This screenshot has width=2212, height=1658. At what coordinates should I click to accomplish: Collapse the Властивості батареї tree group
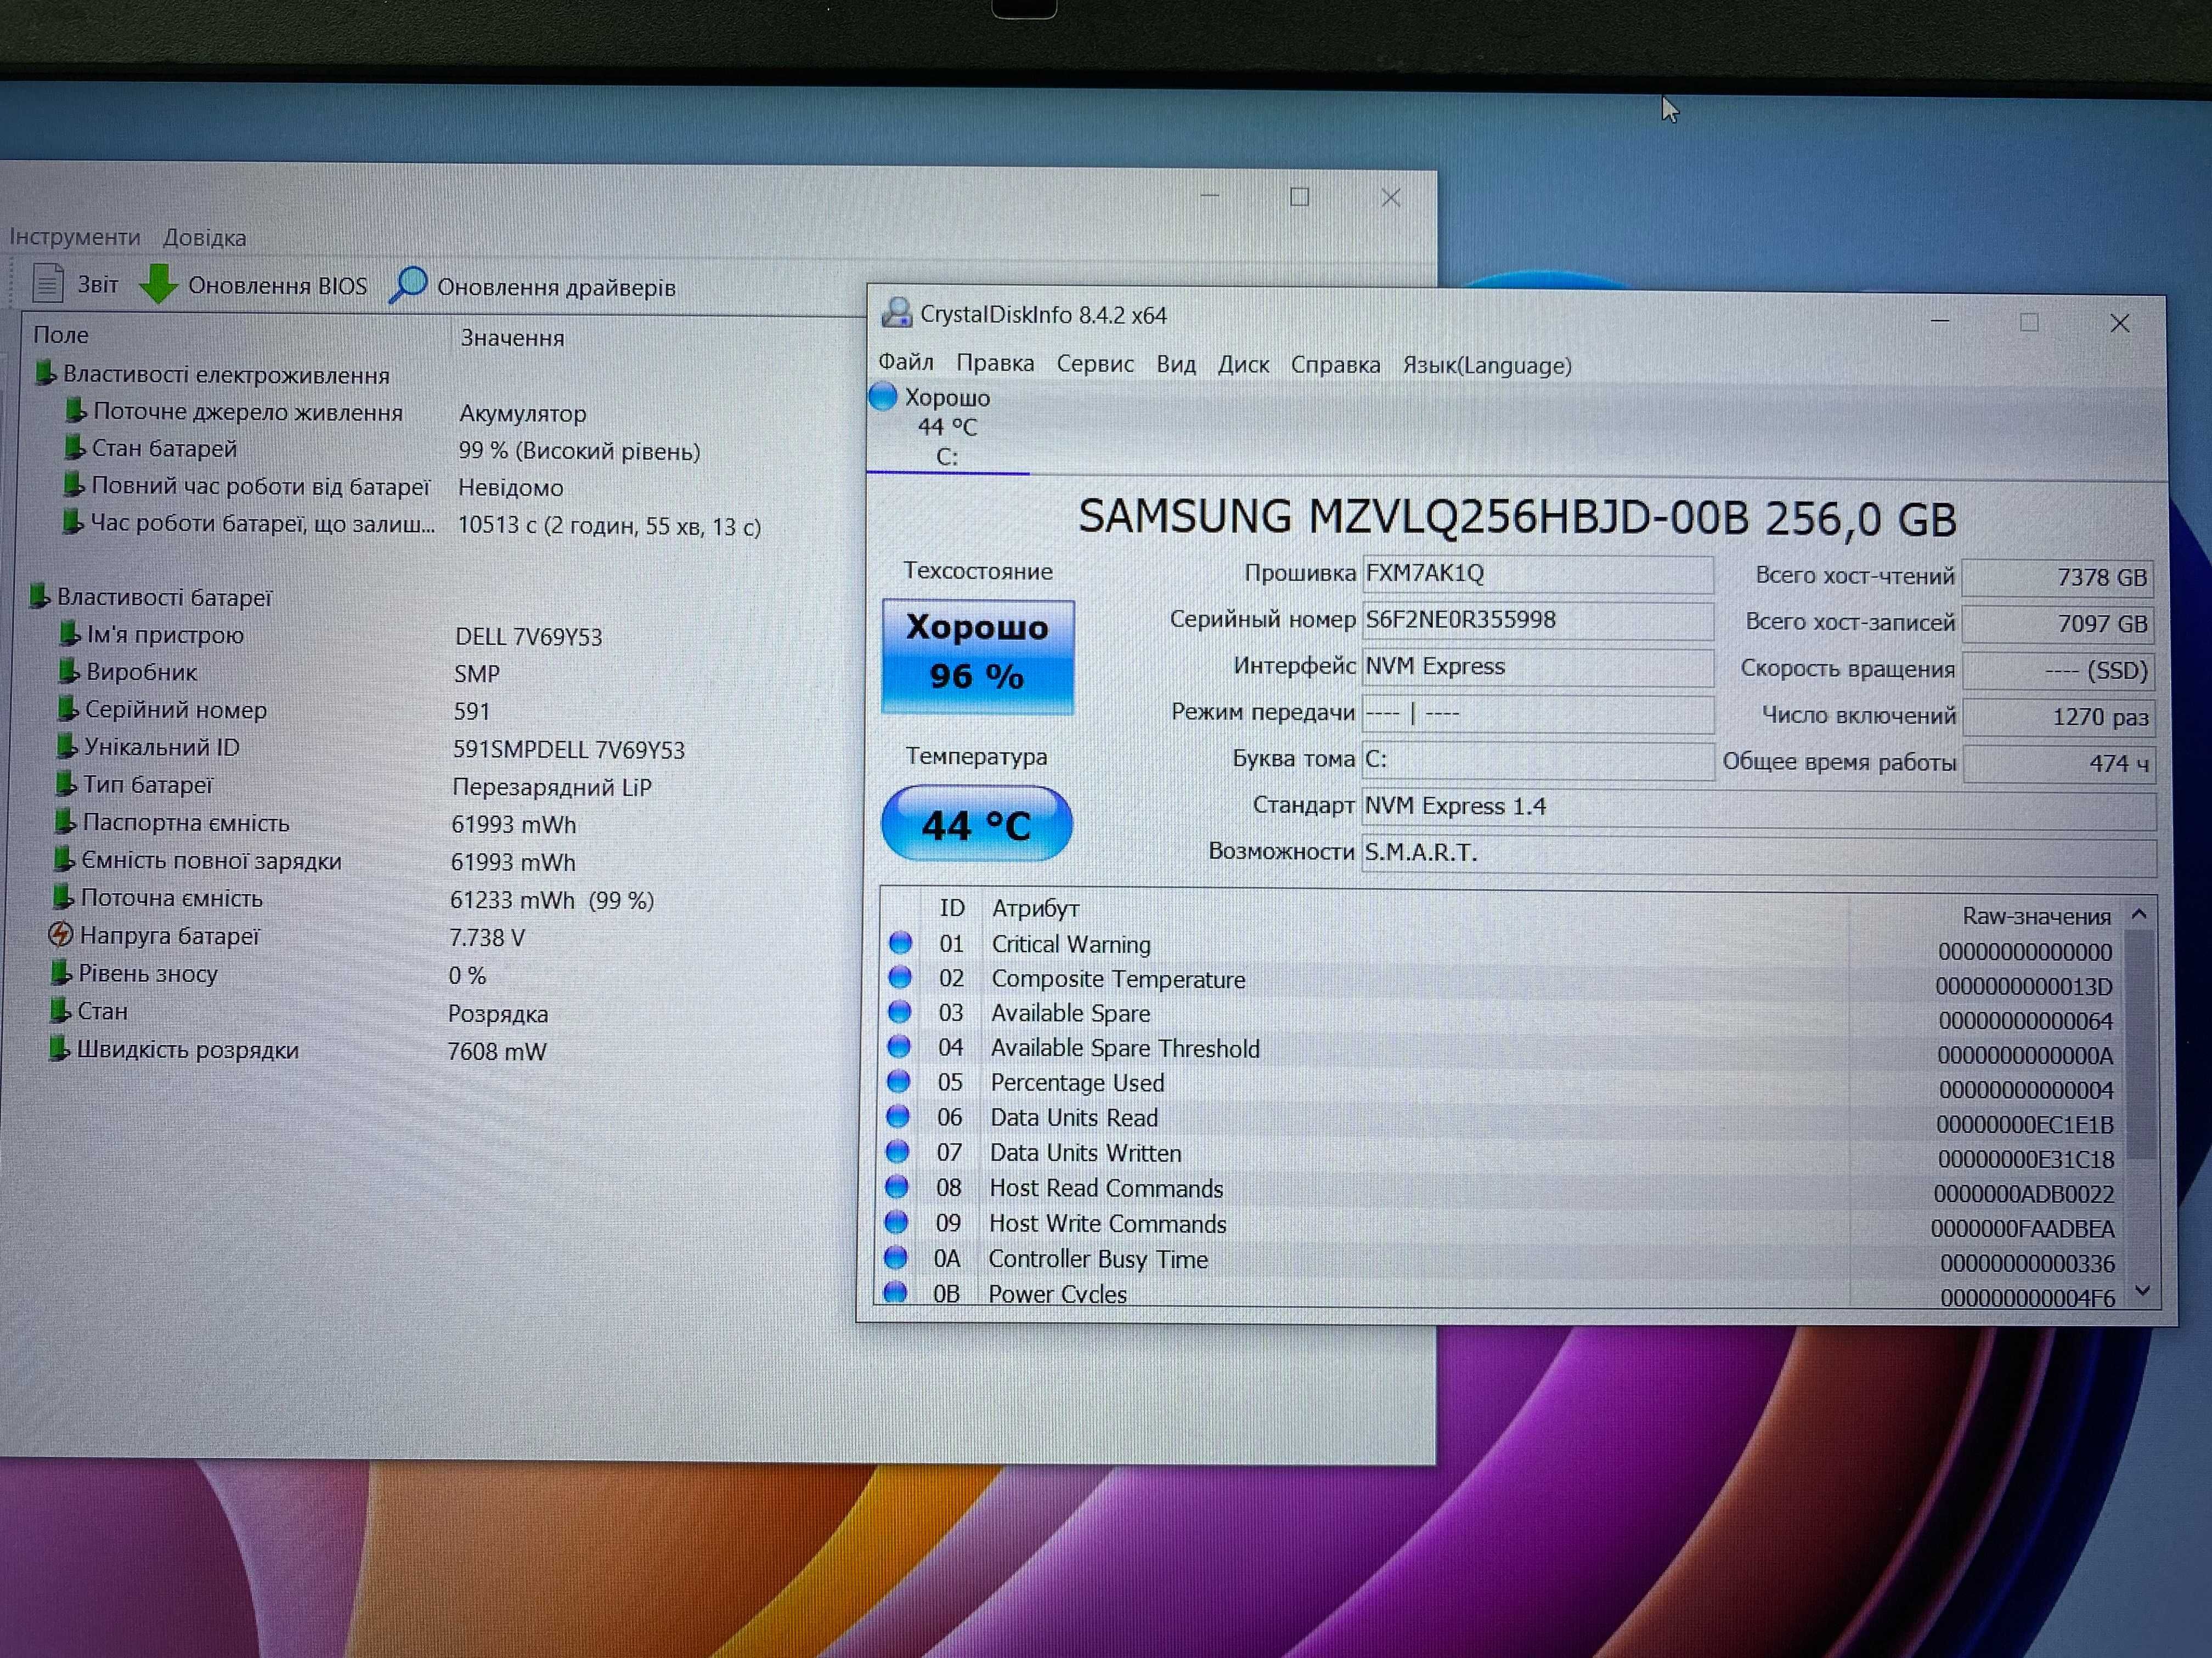[39, 595]
